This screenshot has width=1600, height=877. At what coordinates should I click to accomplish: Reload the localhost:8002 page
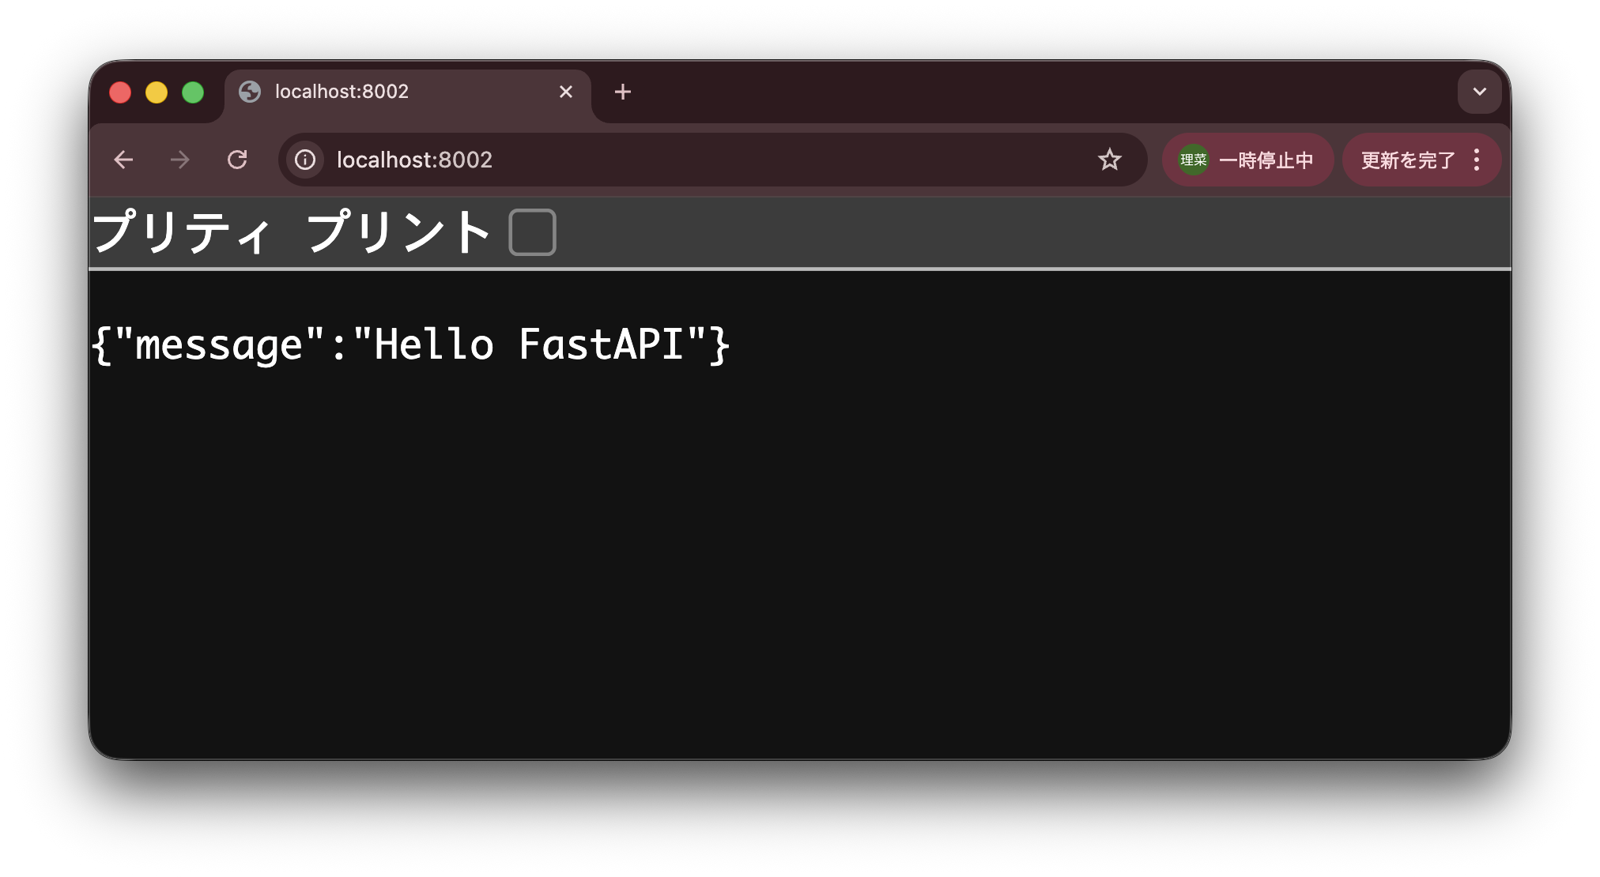237,160
